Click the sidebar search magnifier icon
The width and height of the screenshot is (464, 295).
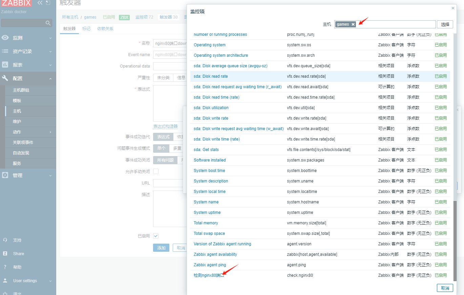coord(48,23)
